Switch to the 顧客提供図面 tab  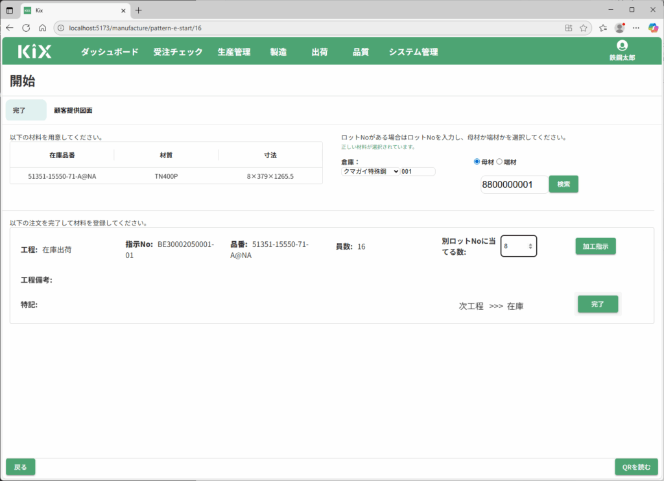coord(73,110)
